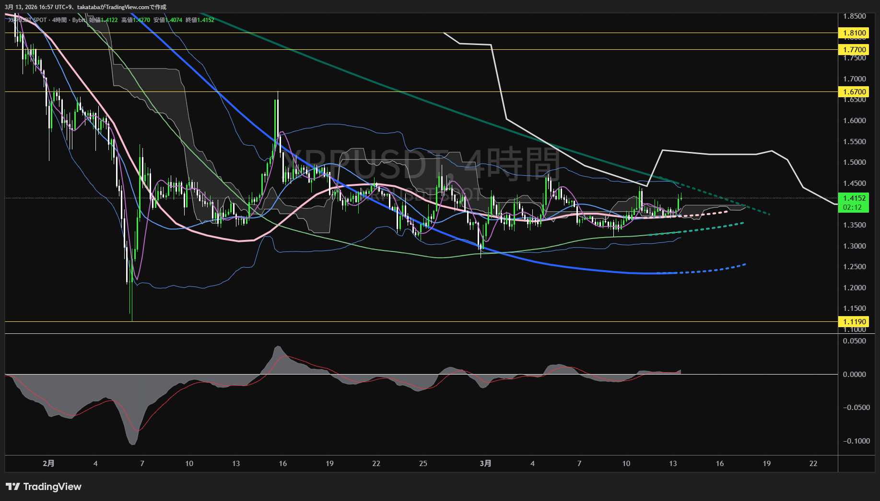This screenshot has height=501, width=880.
Task: Click the 2月 label on the time axis
Action: click(48, 463)
